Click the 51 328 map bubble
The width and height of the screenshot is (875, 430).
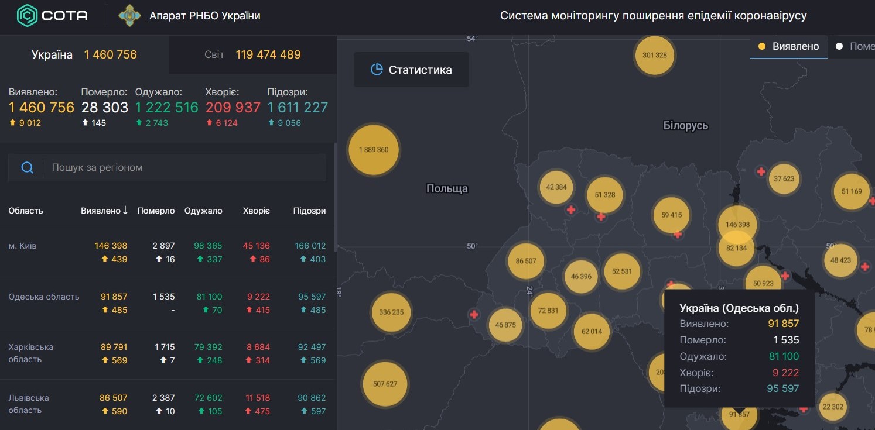[x=605, y=195]
